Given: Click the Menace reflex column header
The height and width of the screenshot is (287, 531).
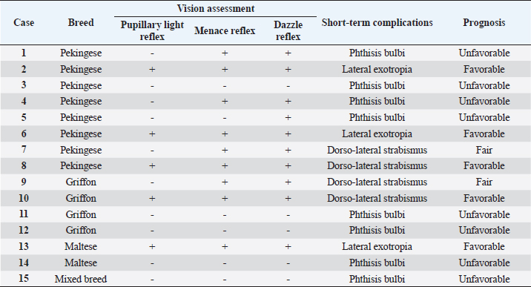Looking at the screenshot, I should 225,30.
